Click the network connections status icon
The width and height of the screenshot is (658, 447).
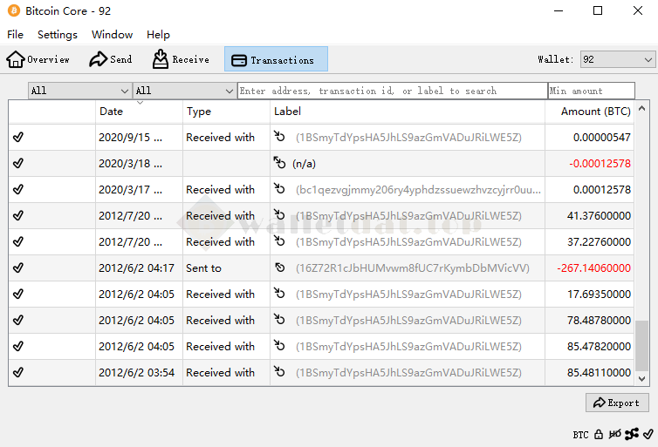[631, 434]
